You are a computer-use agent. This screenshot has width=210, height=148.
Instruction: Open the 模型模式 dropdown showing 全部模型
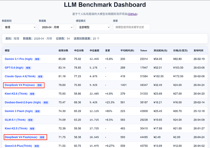(93, 27)
